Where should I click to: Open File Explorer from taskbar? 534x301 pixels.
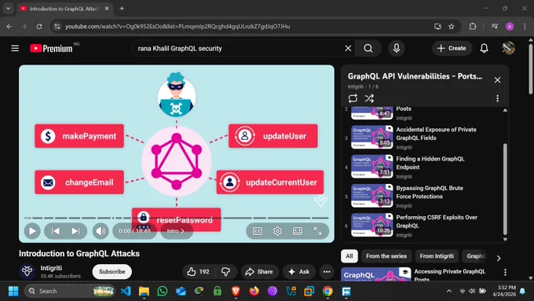point(144,291)
